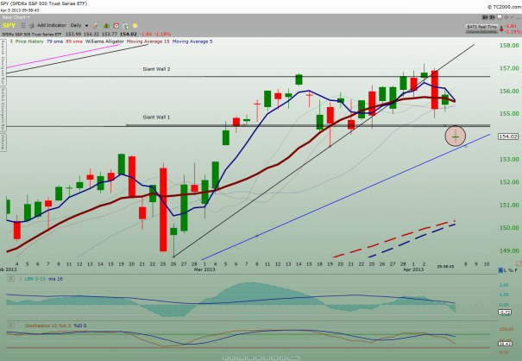522x361 pixels.
Task: Open the Daily timeframe dropdown
Action: tap(79, 25)
